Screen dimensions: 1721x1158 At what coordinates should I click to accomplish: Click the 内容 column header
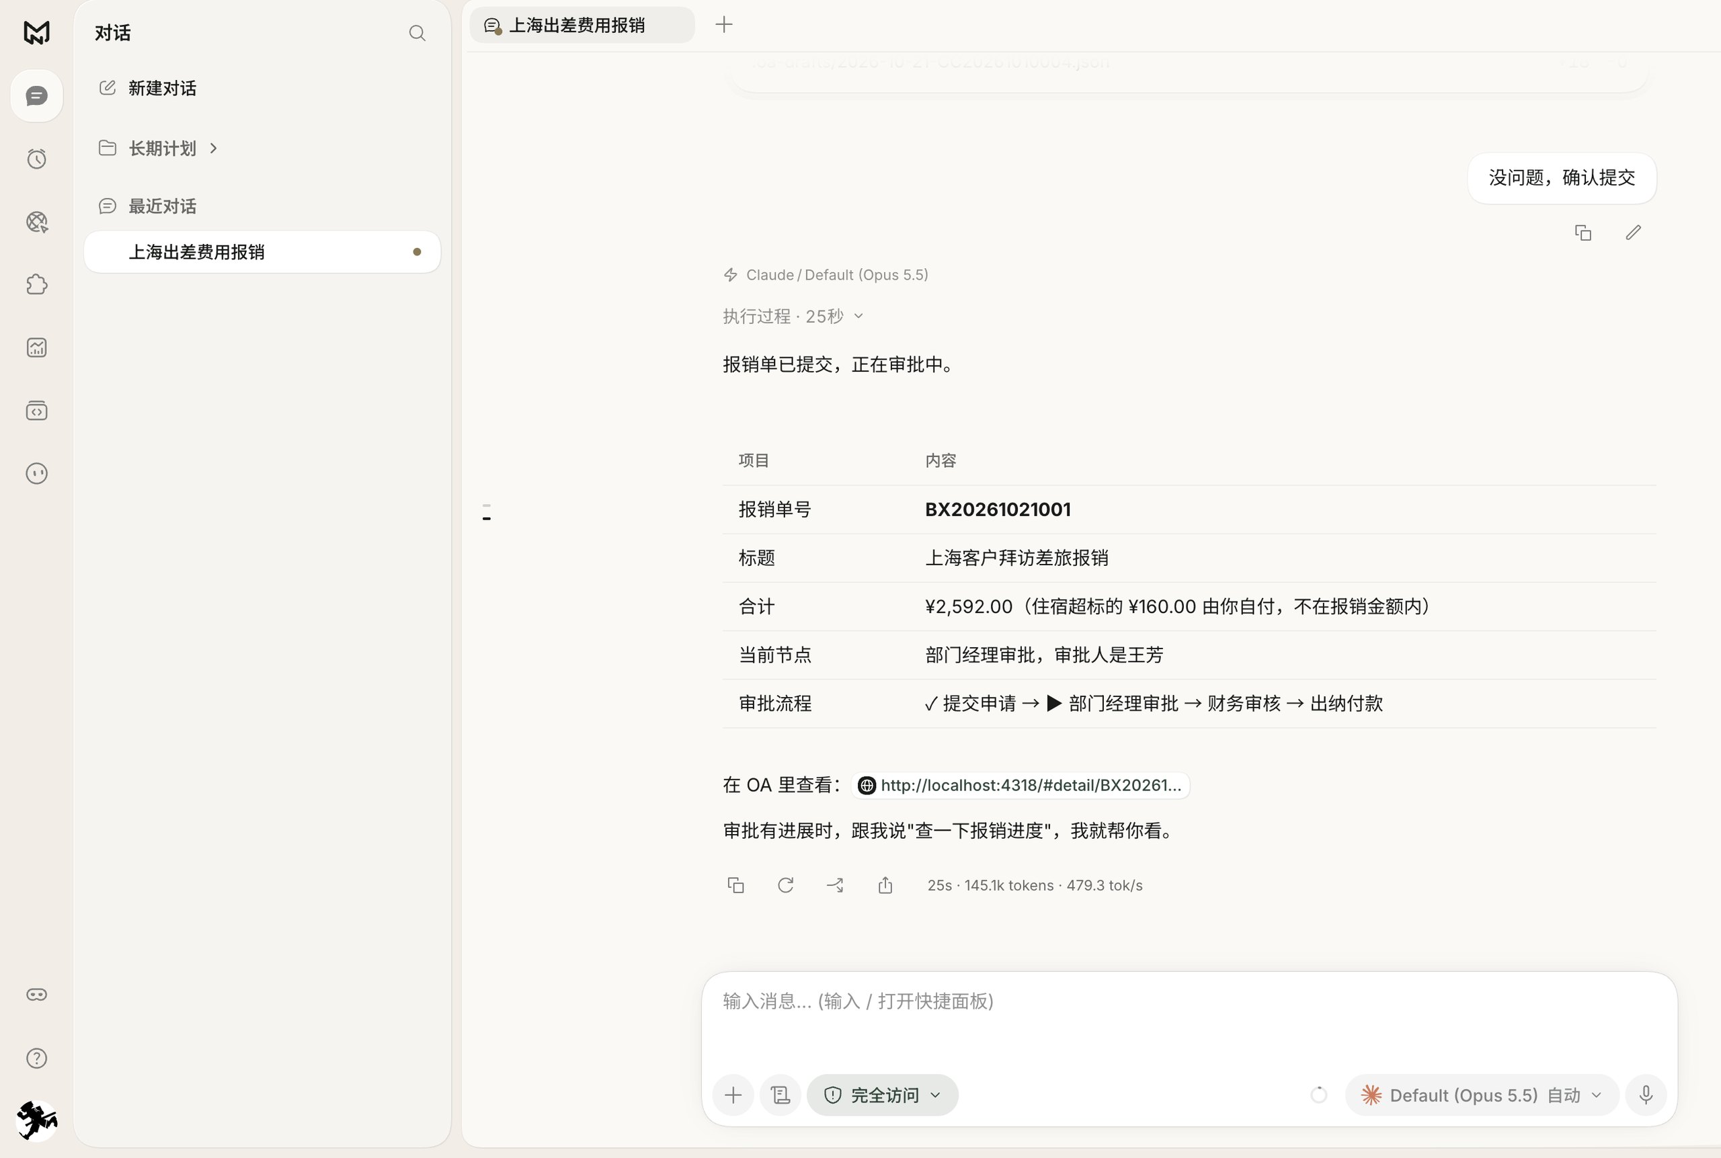click(940, 461)
